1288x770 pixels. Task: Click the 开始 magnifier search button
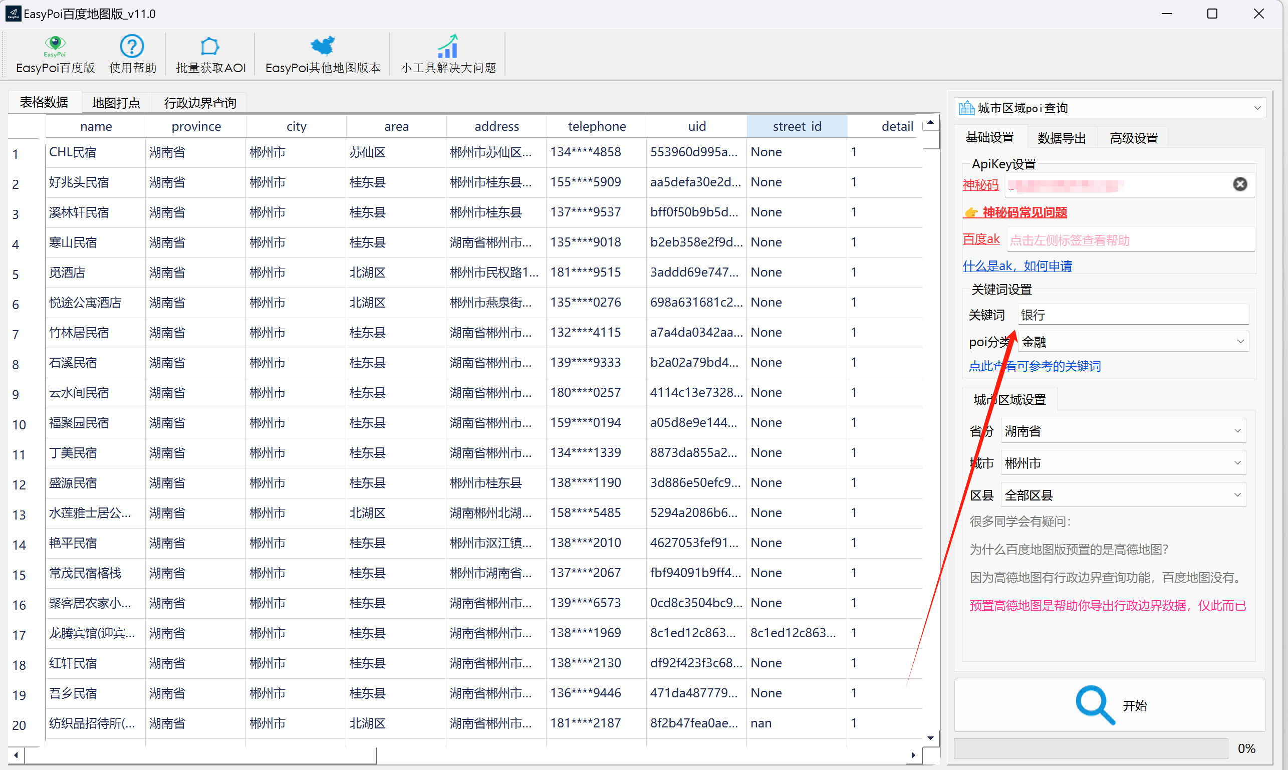tap(1110, 706)
